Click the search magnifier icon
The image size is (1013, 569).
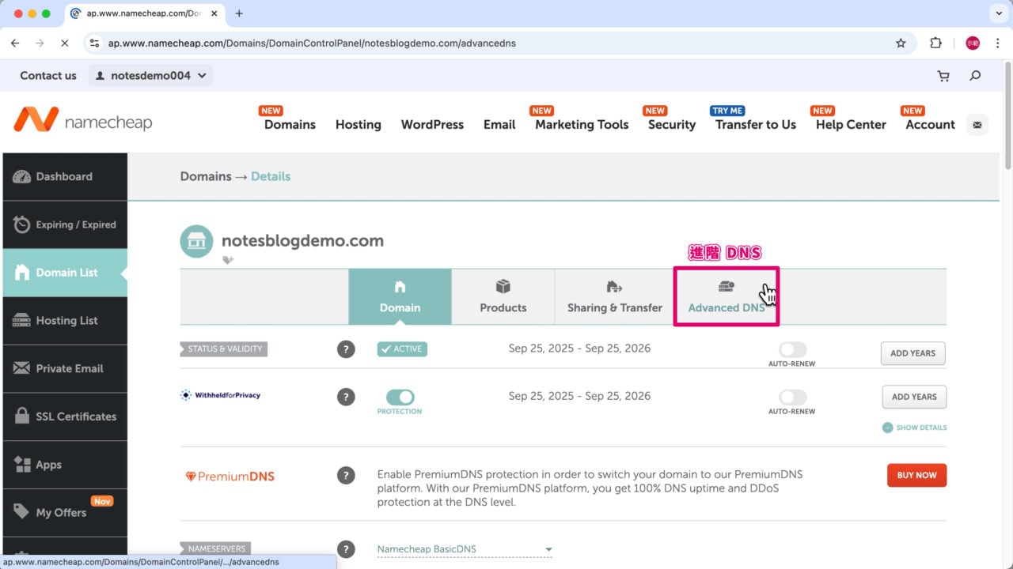click(975, 75)
